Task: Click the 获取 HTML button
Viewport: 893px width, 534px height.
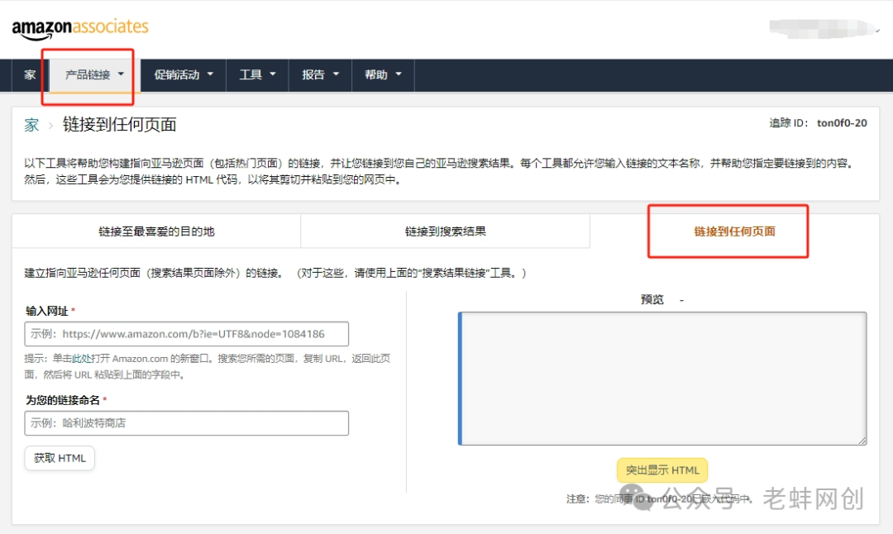Action: 60,458
